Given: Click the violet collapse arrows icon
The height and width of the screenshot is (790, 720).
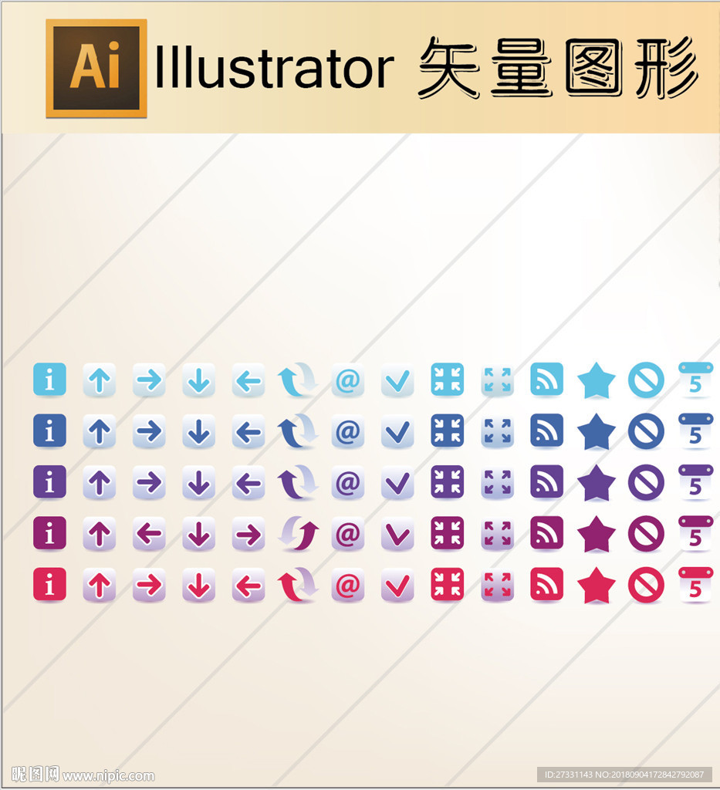Looking at the screenshot, I should click(448, 482).
